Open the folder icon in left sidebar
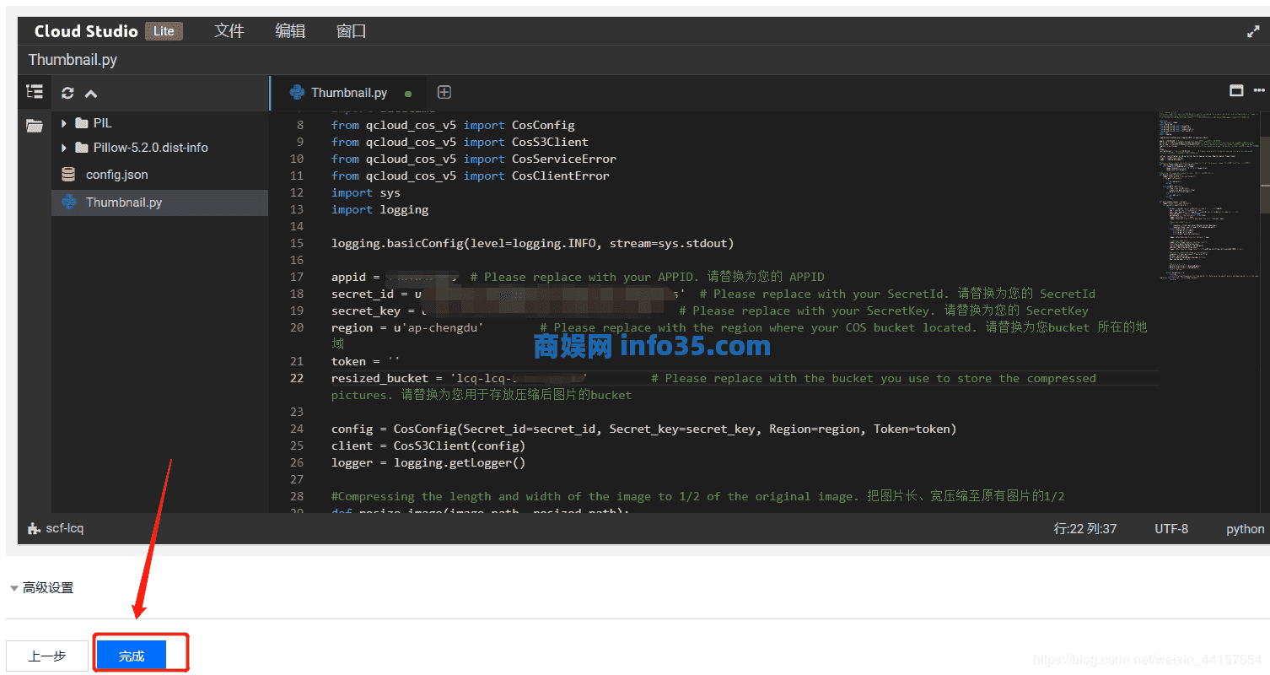Viewport: 1270px width, 675px height. [35, 126]
